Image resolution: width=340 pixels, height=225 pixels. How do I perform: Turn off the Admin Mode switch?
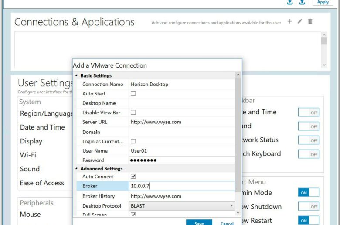[308, 192]
